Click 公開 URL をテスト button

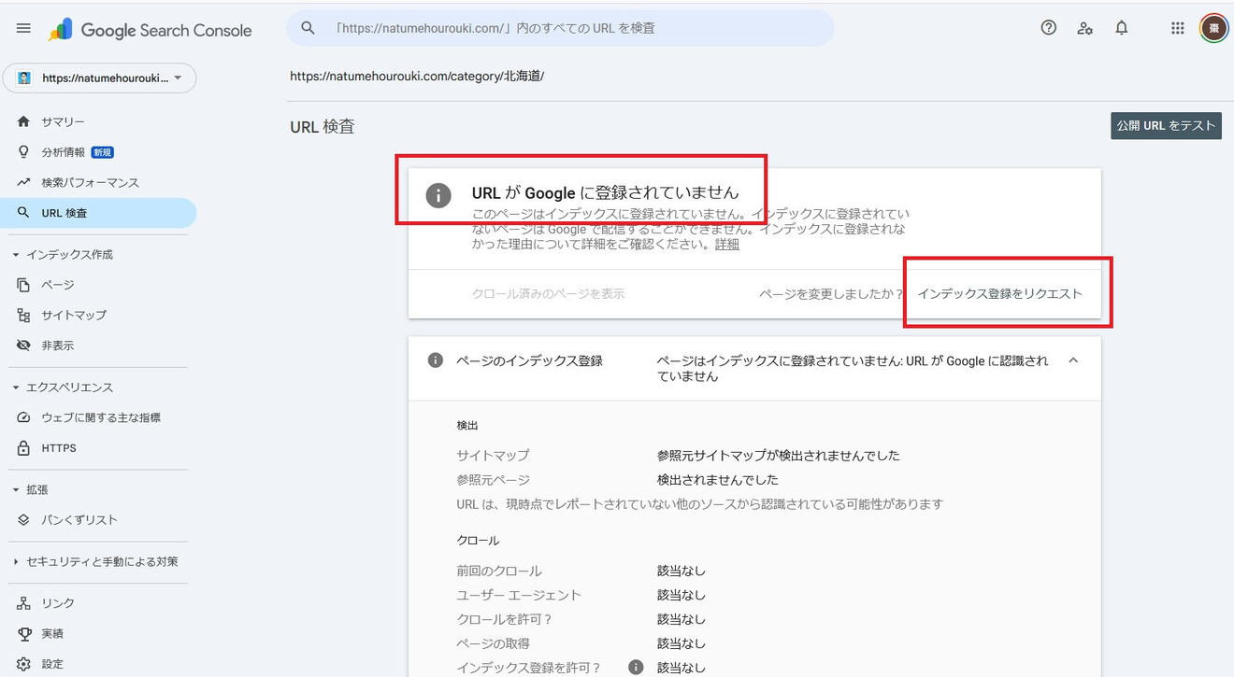tap(1166, 125)
